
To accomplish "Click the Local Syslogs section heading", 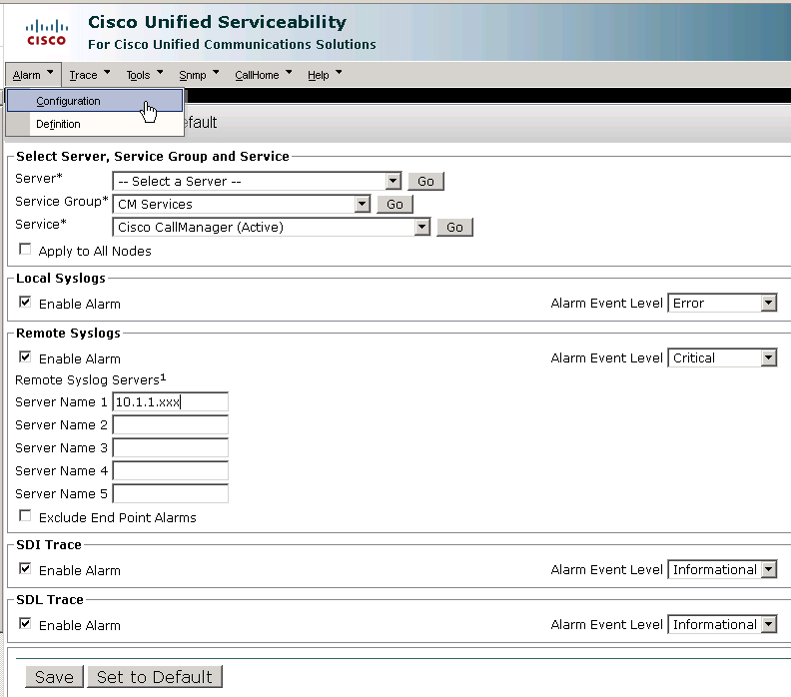I will [x=61, y=279].
